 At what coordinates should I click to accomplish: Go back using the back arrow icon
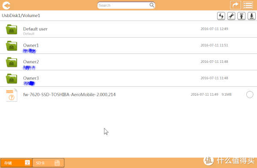6,6
